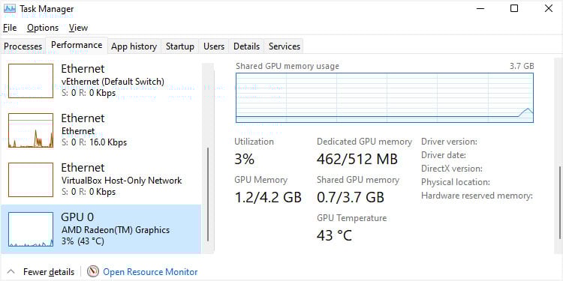The width and height of the screenshot is (563, 281).
Task: Click the Task Manager title bar icon
Action: coord(10,8)
